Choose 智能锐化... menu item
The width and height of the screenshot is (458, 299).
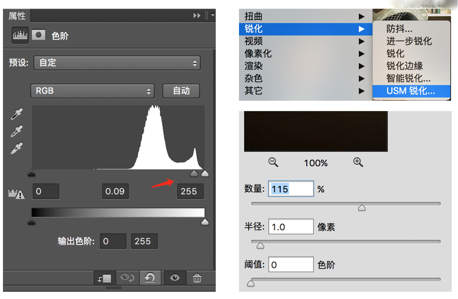[x=412, y=78]
